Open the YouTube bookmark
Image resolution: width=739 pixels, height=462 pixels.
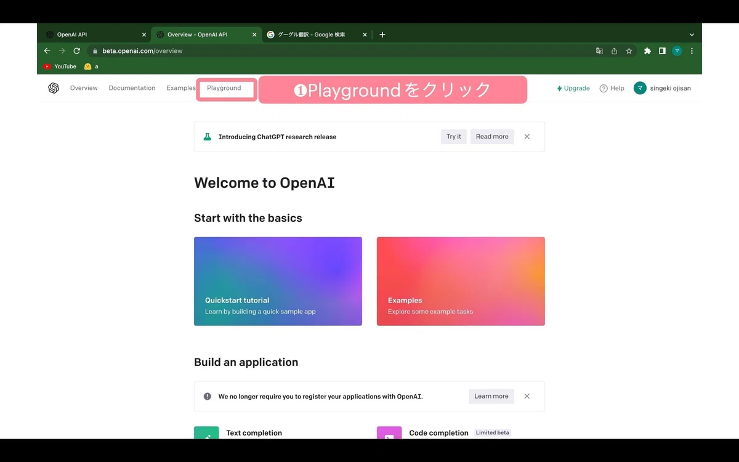(60, 66)
